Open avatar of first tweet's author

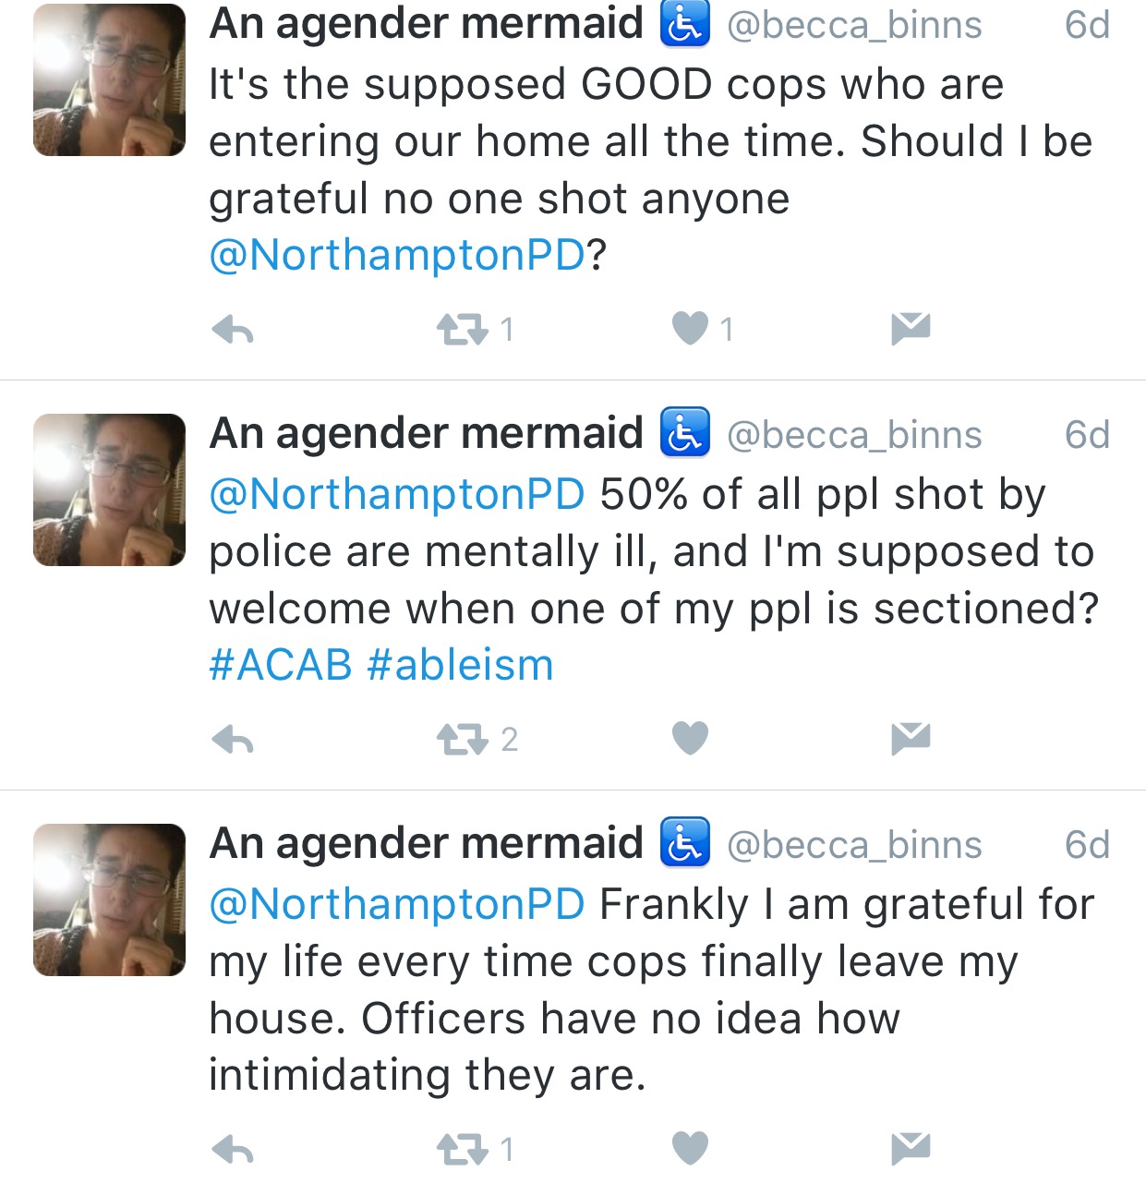(x=109, y=79)
